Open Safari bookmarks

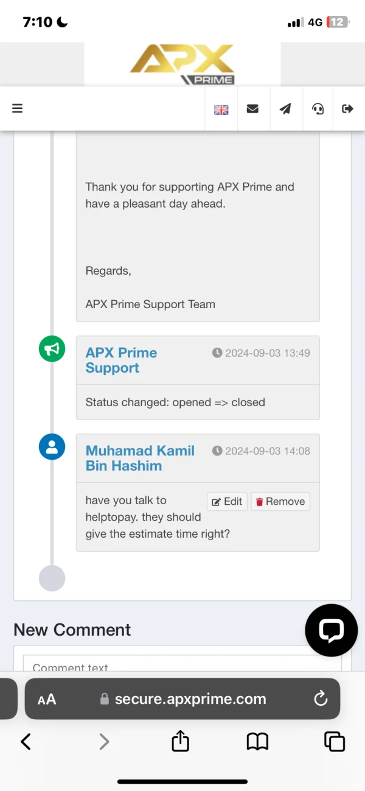(x=257, y=741)
